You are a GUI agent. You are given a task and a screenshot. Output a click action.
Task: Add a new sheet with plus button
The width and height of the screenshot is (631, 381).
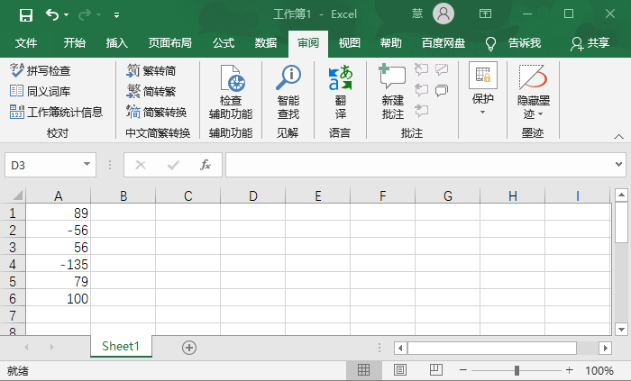click(189, 347)
